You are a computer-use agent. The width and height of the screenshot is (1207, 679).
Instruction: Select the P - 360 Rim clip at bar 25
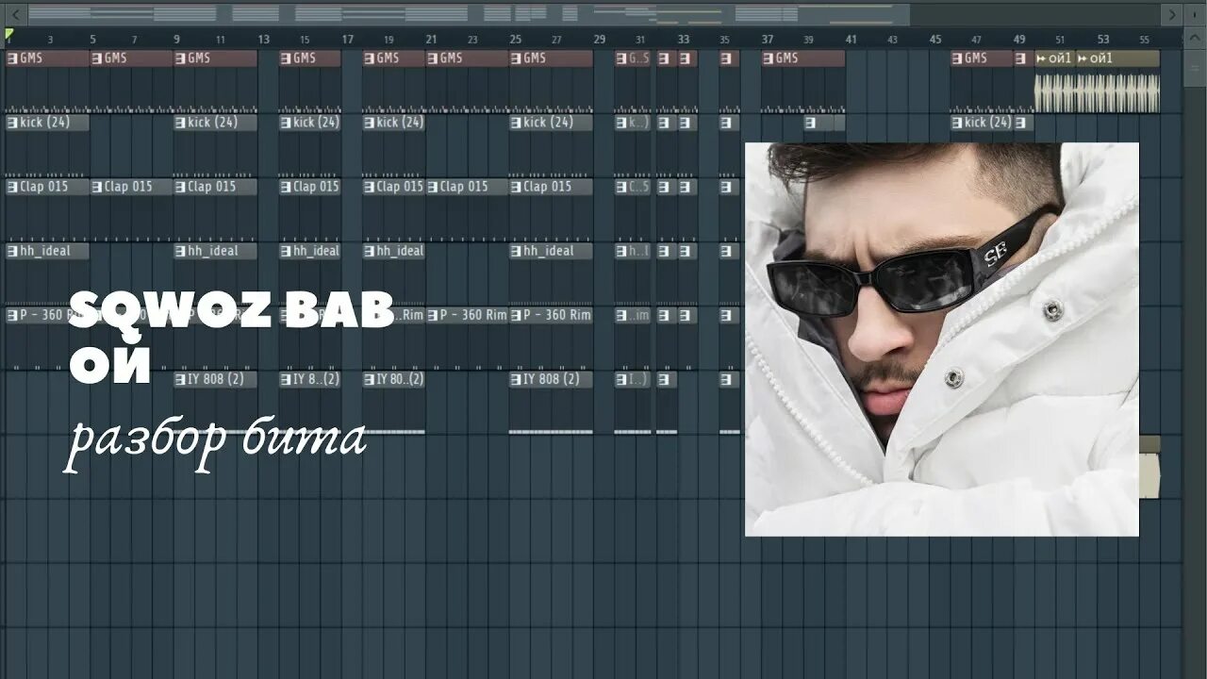tap(551, 315)
